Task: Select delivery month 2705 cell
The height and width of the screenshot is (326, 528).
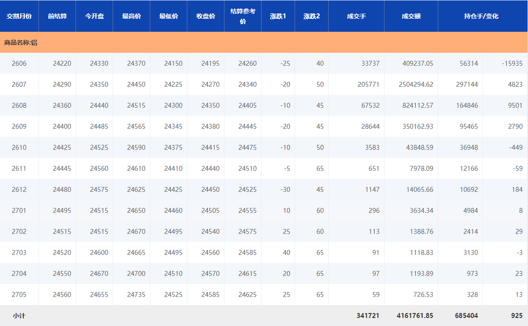Action: (19, 294)
